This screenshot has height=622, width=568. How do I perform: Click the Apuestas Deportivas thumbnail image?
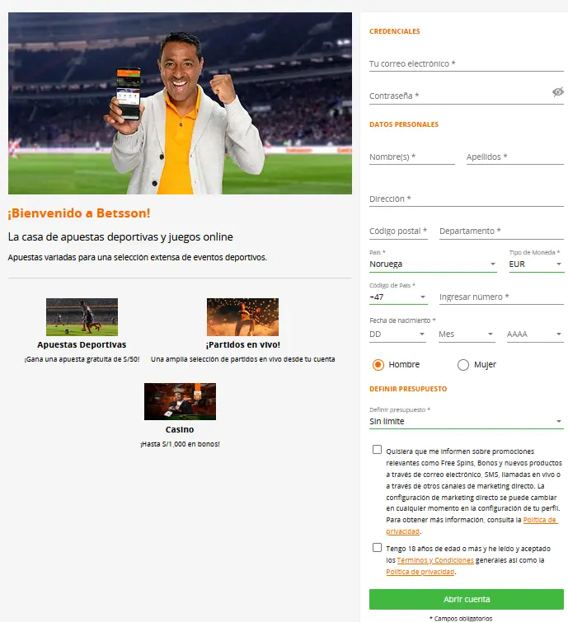click(x=82, y=317)
